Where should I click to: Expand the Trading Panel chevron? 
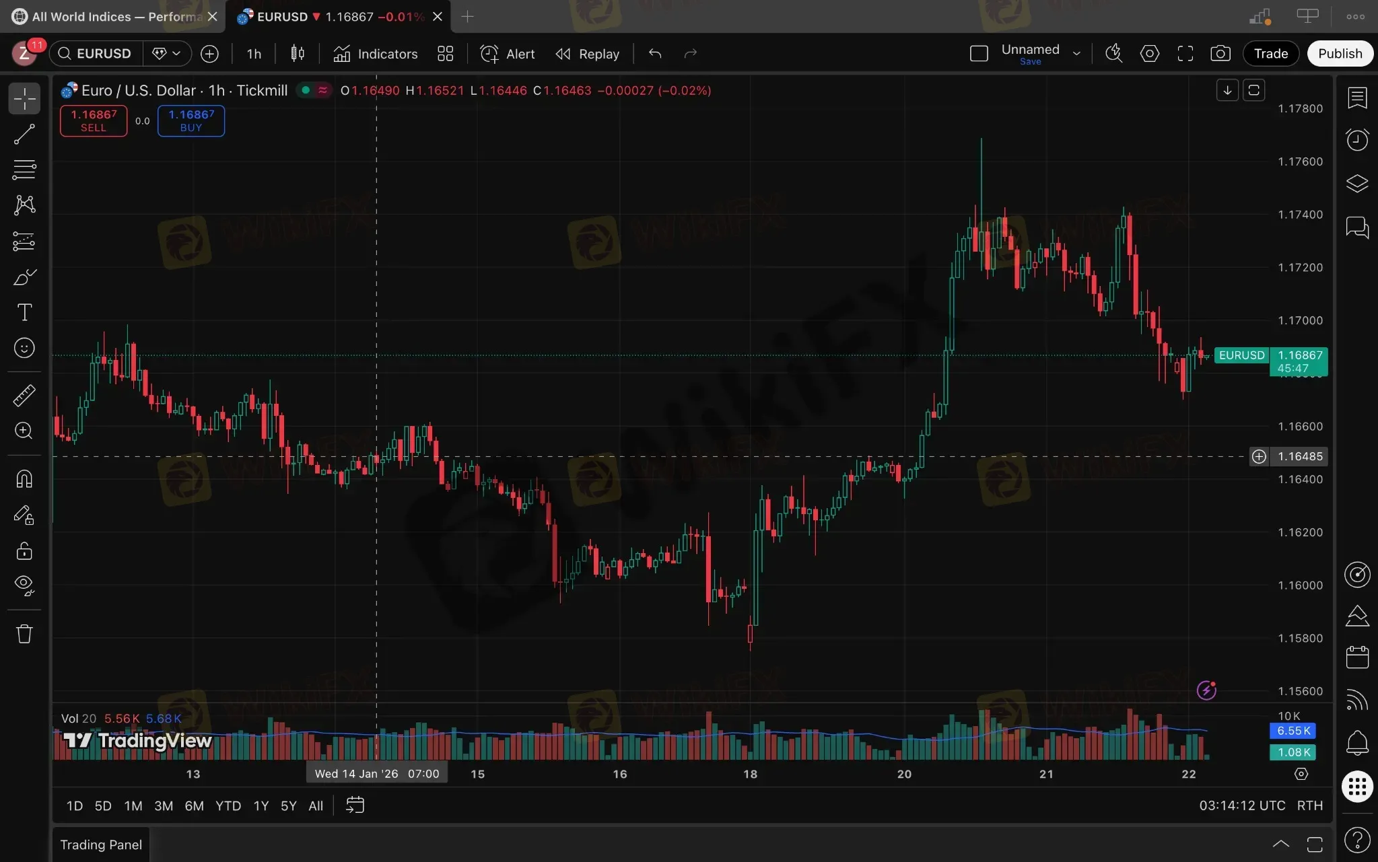pos(1280,844)
